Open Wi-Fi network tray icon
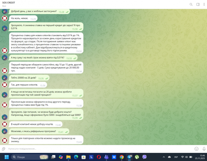Viewport: 207px width, 161px height. (x=182, y=157)
